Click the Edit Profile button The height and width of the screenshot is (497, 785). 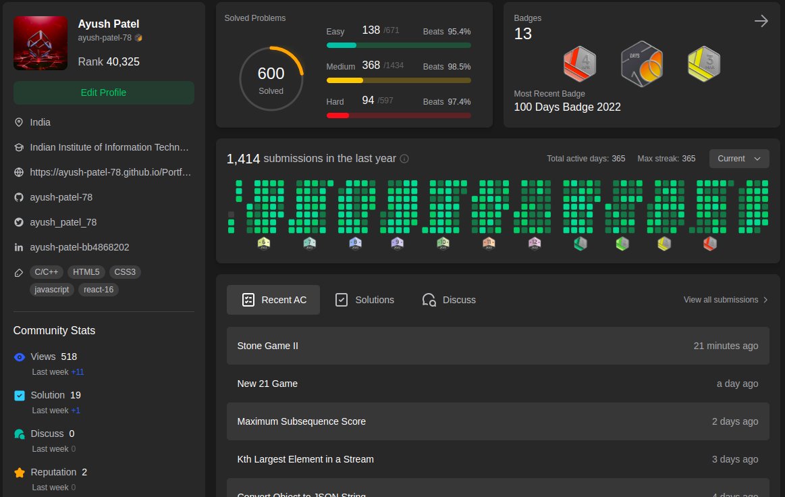(x=104, y=93)
